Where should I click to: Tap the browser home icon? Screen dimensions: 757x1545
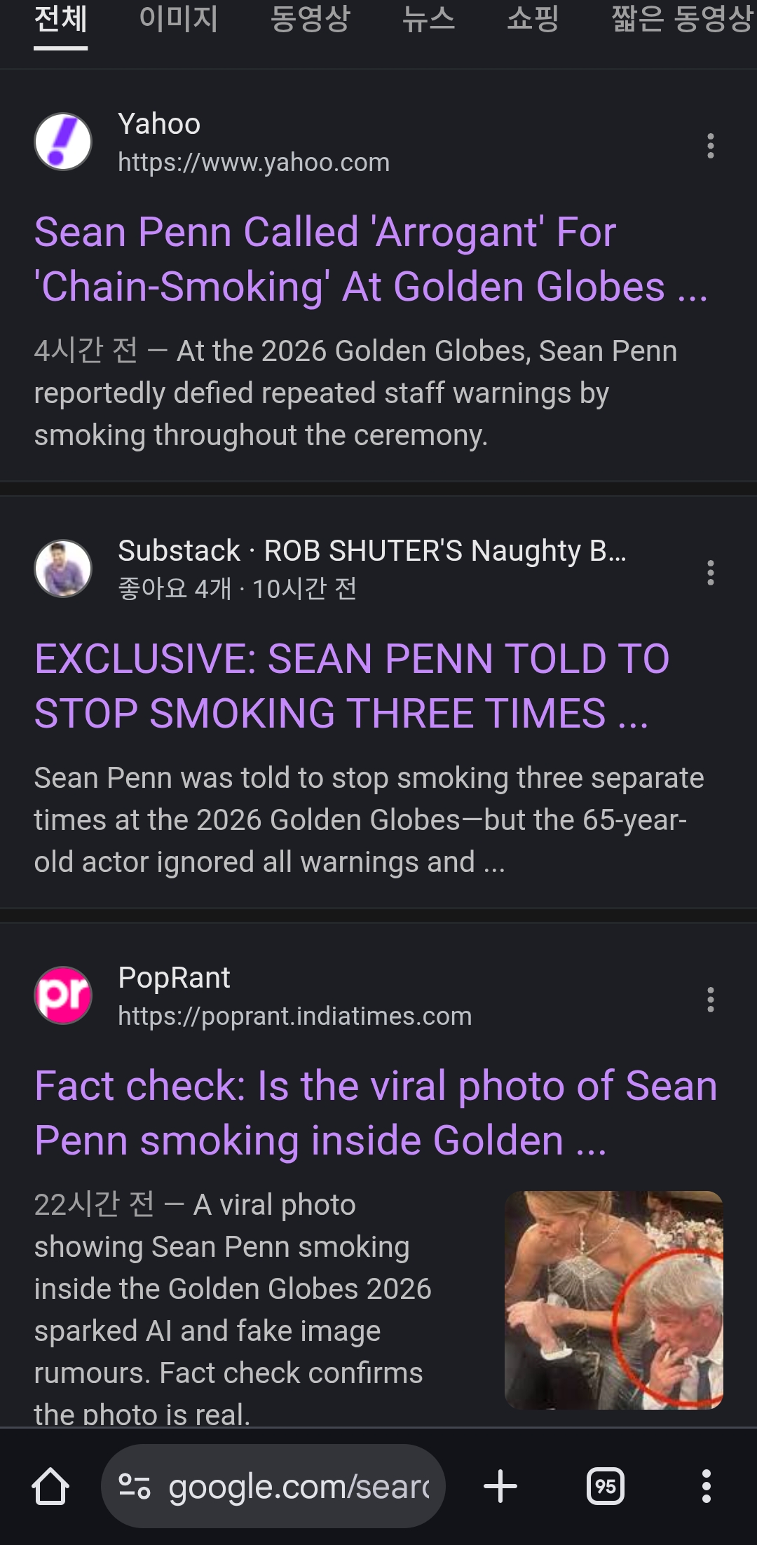tap(50, 1486)
